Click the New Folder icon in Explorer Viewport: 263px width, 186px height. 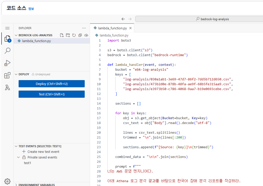click(x=68, y=35)
